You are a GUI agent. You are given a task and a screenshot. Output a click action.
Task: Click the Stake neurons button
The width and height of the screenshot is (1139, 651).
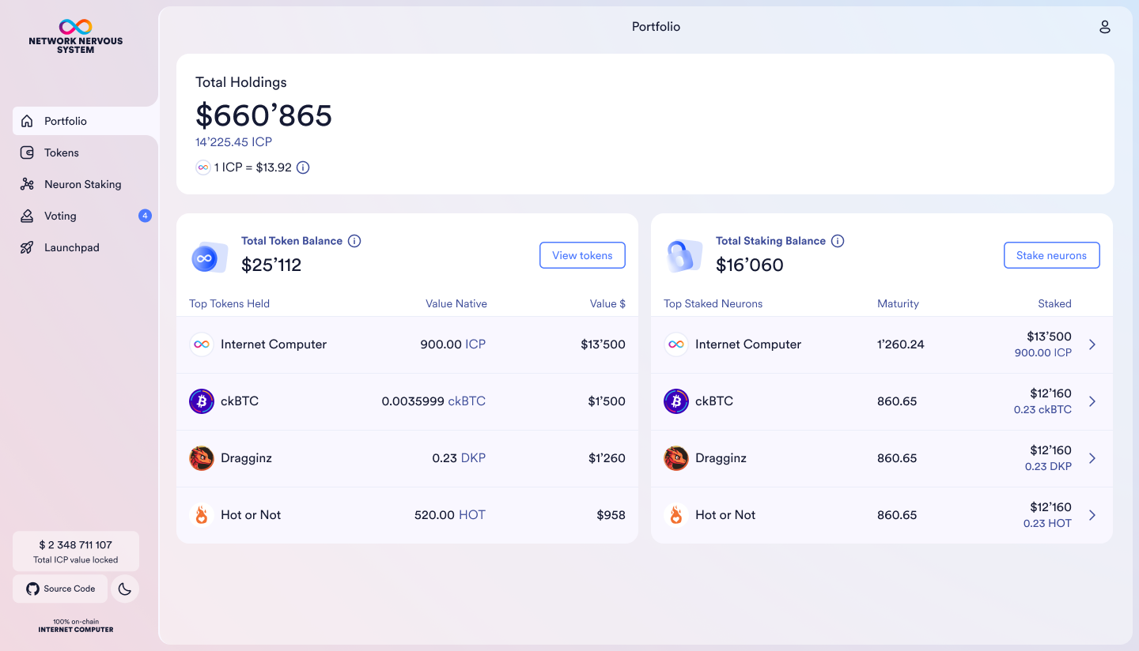click(x=1051, y=255)
